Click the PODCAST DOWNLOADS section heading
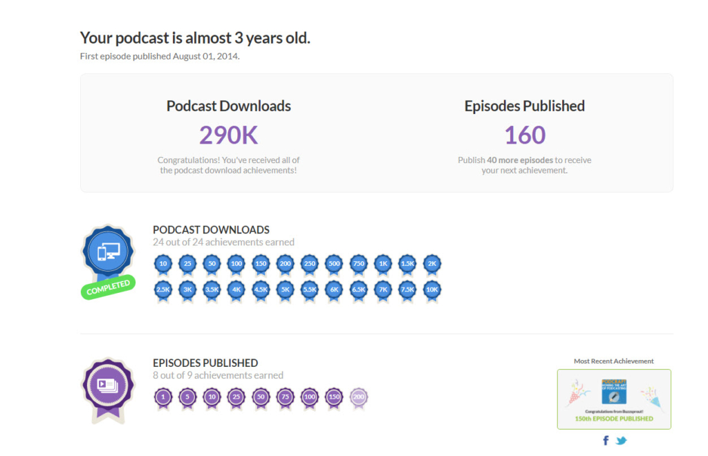 click(211, 230)
